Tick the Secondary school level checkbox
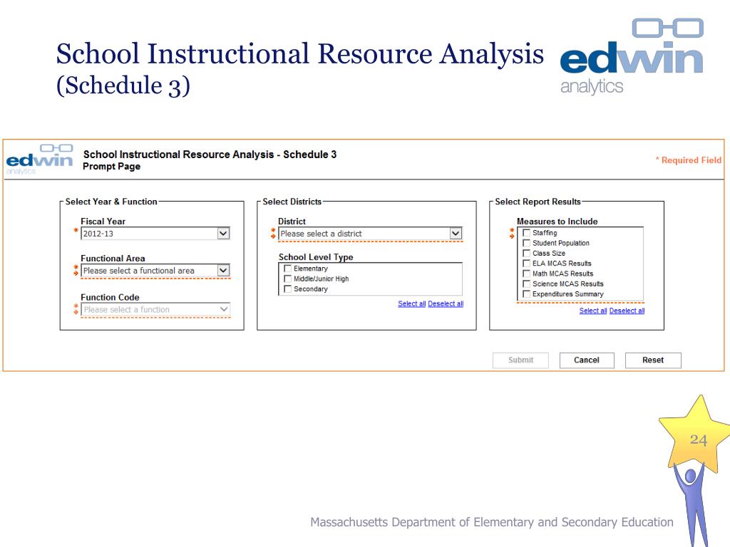 [288, 289]
